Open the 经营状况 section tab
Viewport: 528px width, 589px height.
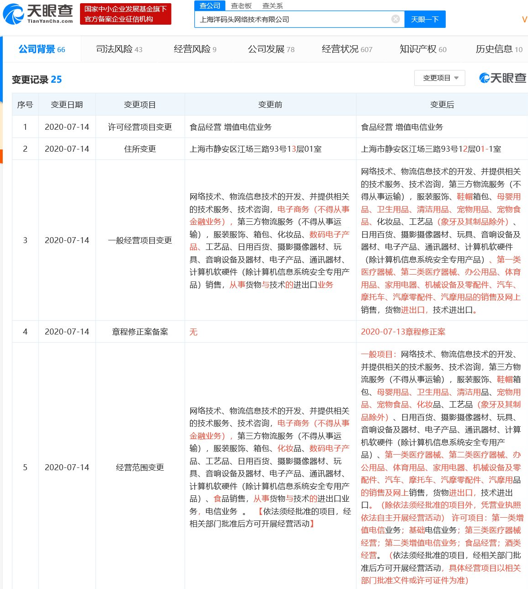(x=343, y=49)
